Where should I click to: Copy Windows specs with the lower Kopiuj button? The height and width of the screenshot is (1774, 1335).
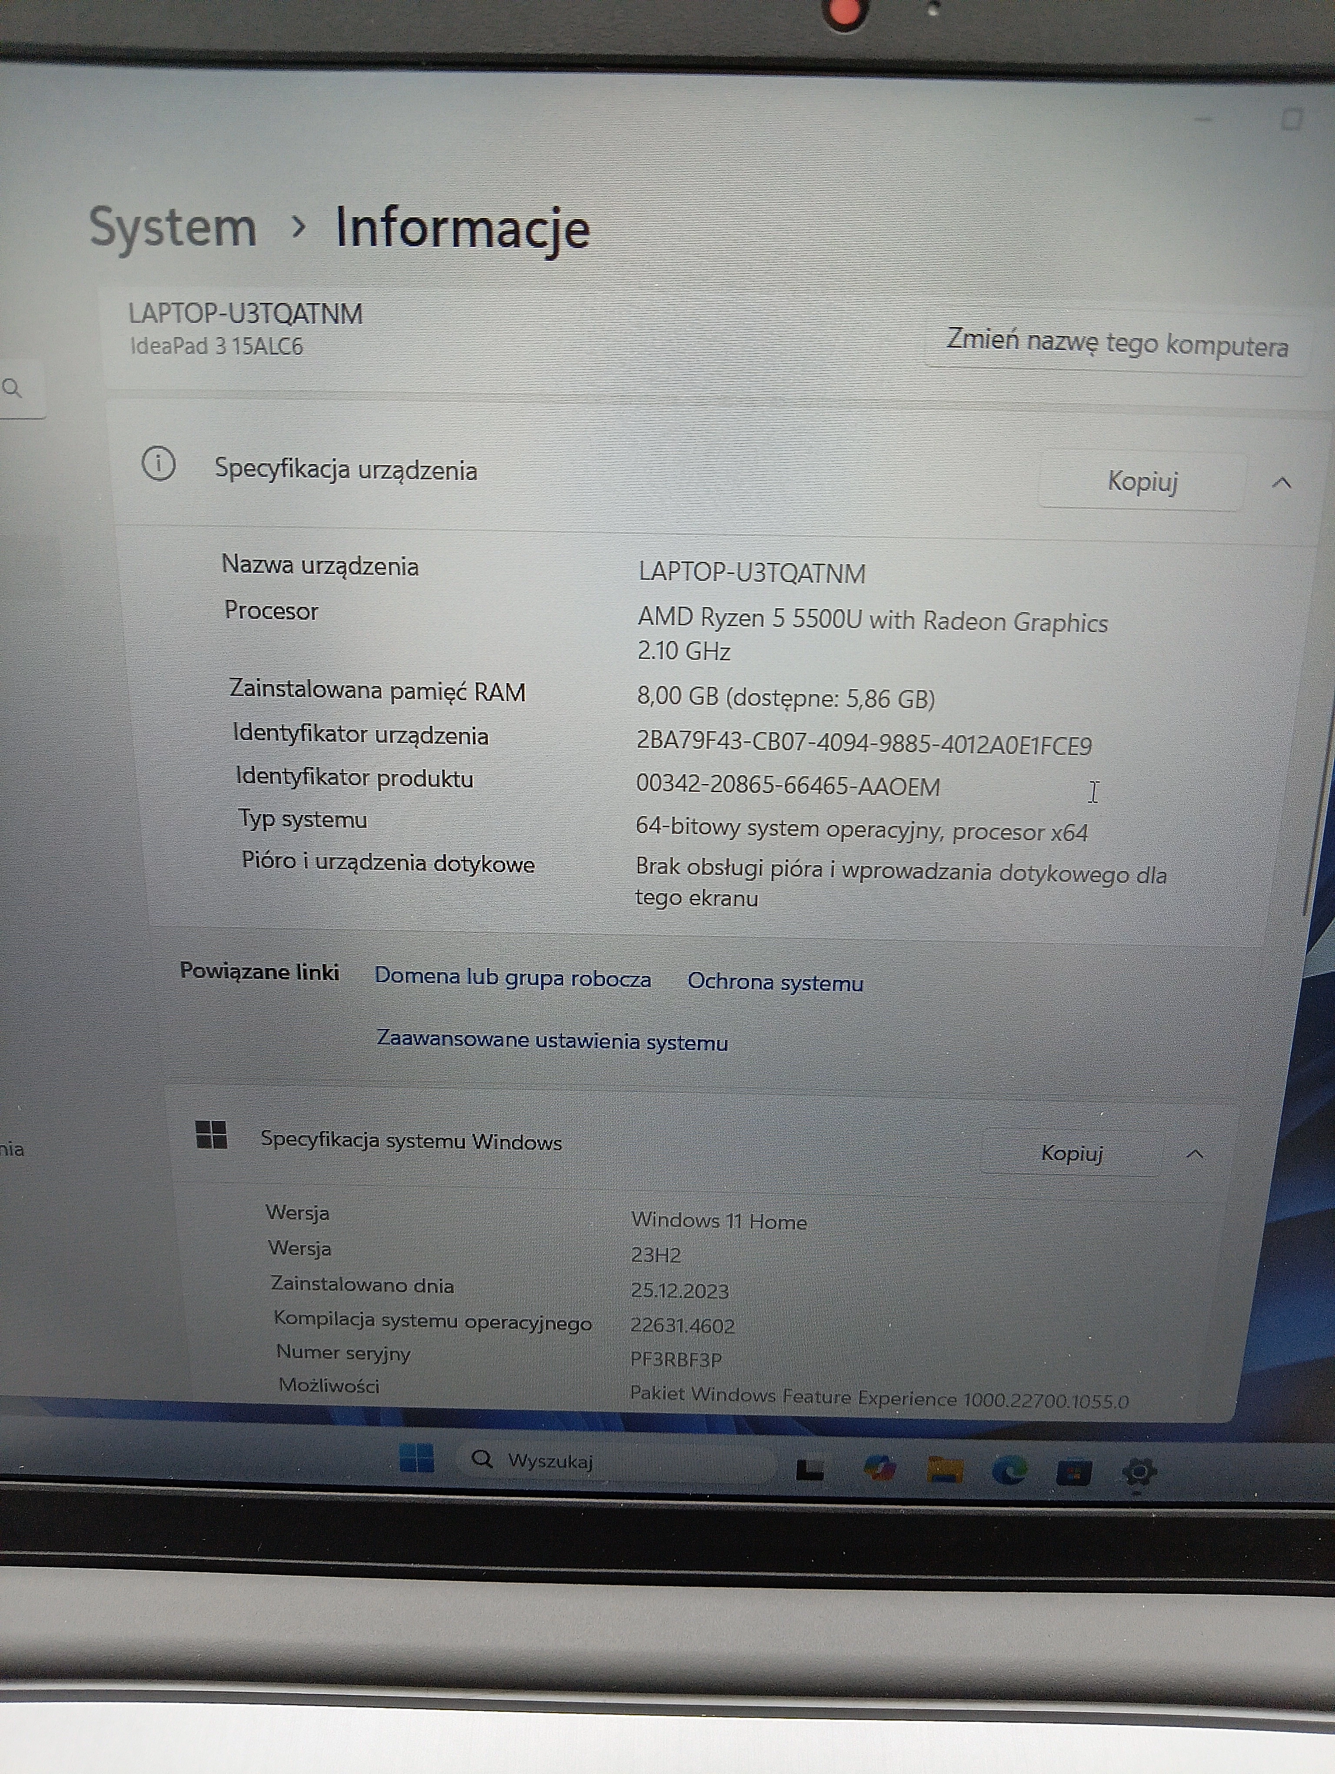click(1071, 1153)
